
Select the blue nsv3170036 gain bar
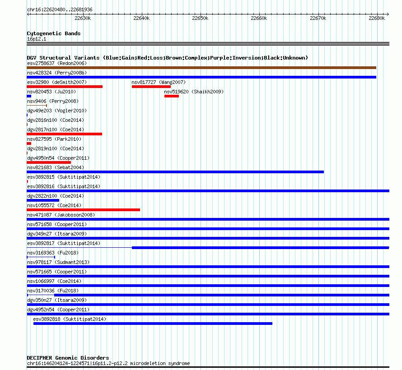(x=222, y=295)
